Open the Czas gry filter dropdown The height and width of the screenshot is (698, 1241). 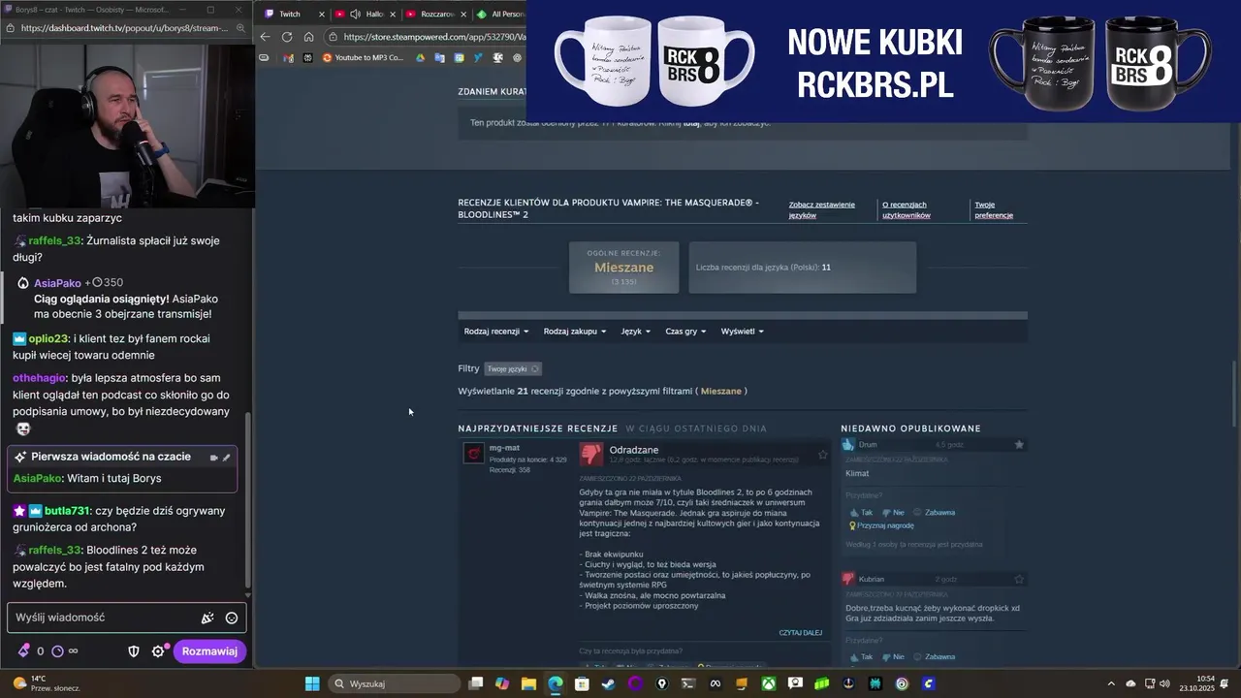point(685,332)
